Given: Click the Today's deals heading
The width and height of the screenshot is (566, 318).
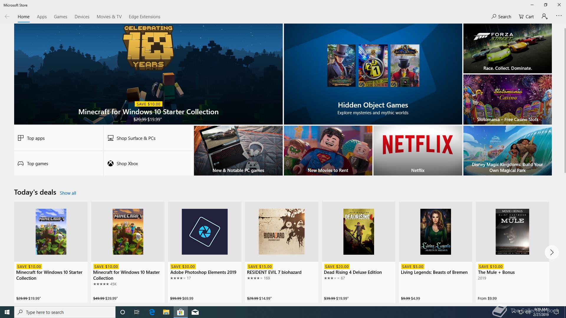Looking at the screenshot, I should click(35, 192).
